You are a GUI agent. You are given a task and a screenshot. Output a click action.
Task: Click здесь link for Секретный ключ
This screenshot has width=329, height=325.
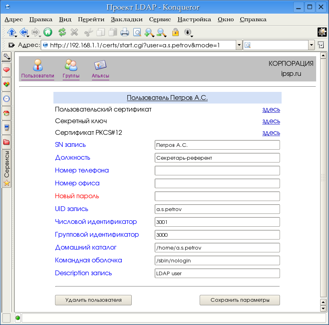[x=271, y=121]
